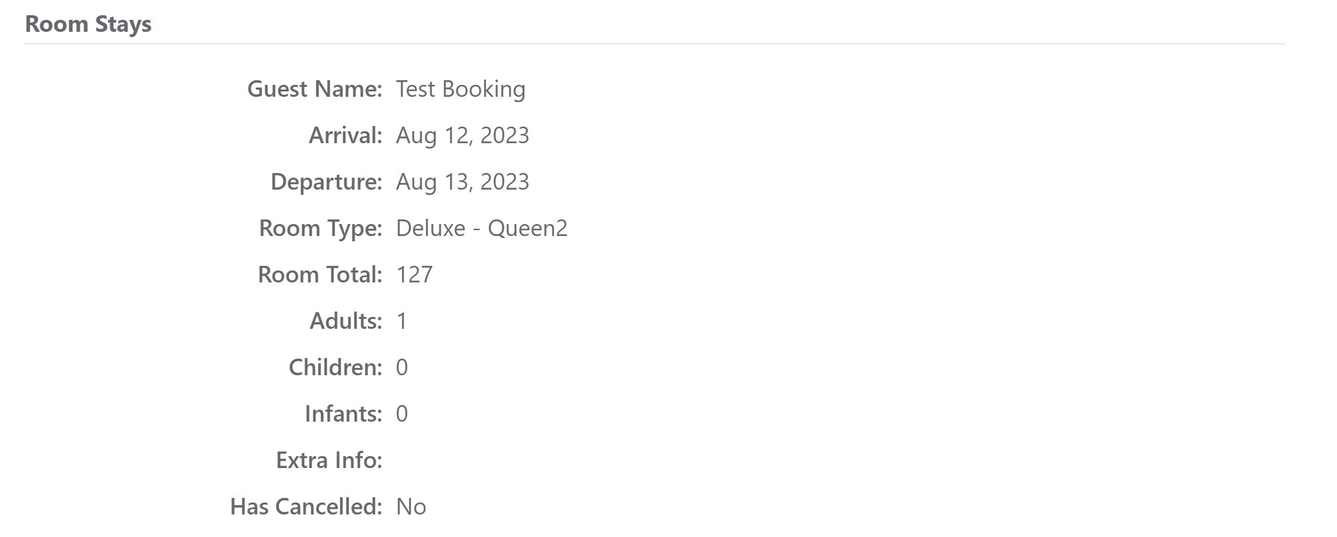Click the Children label
The height and width of the screenshot is (537, 1337).
point(335,367)
